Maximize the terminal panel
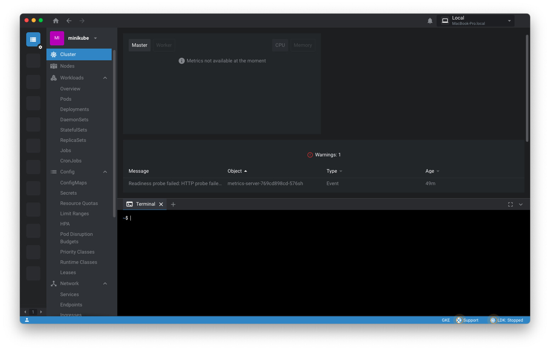This screenshot has height=350, width=550. (510, 204)
